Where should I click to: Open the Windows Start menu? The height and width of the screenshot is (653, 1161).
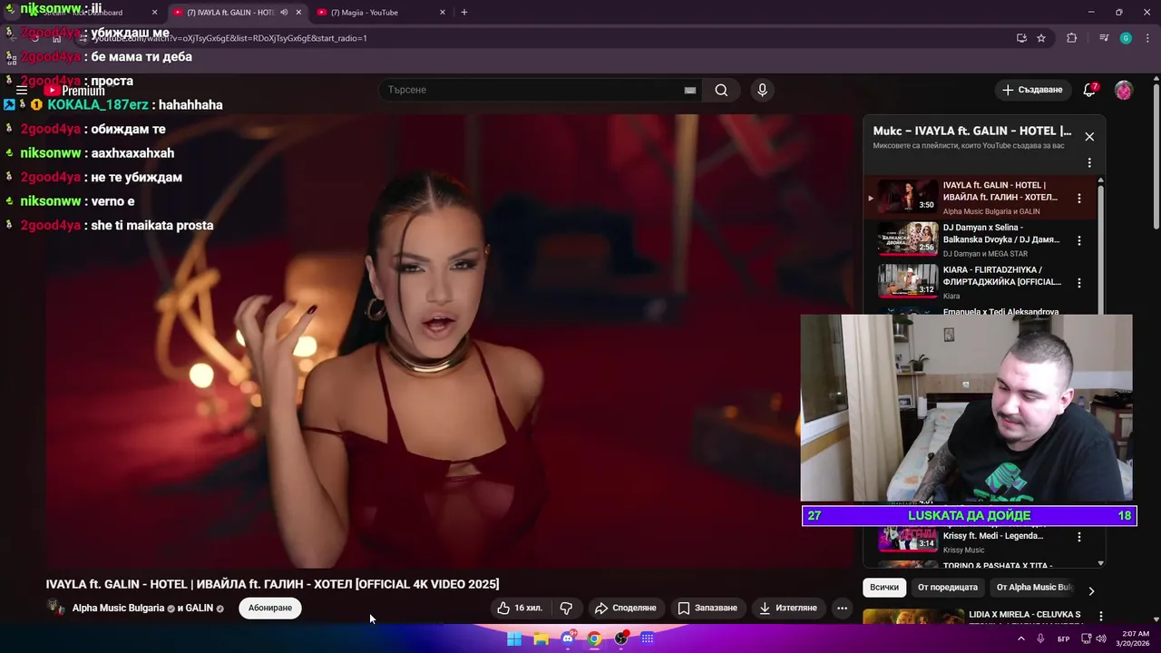coord(514,638)
